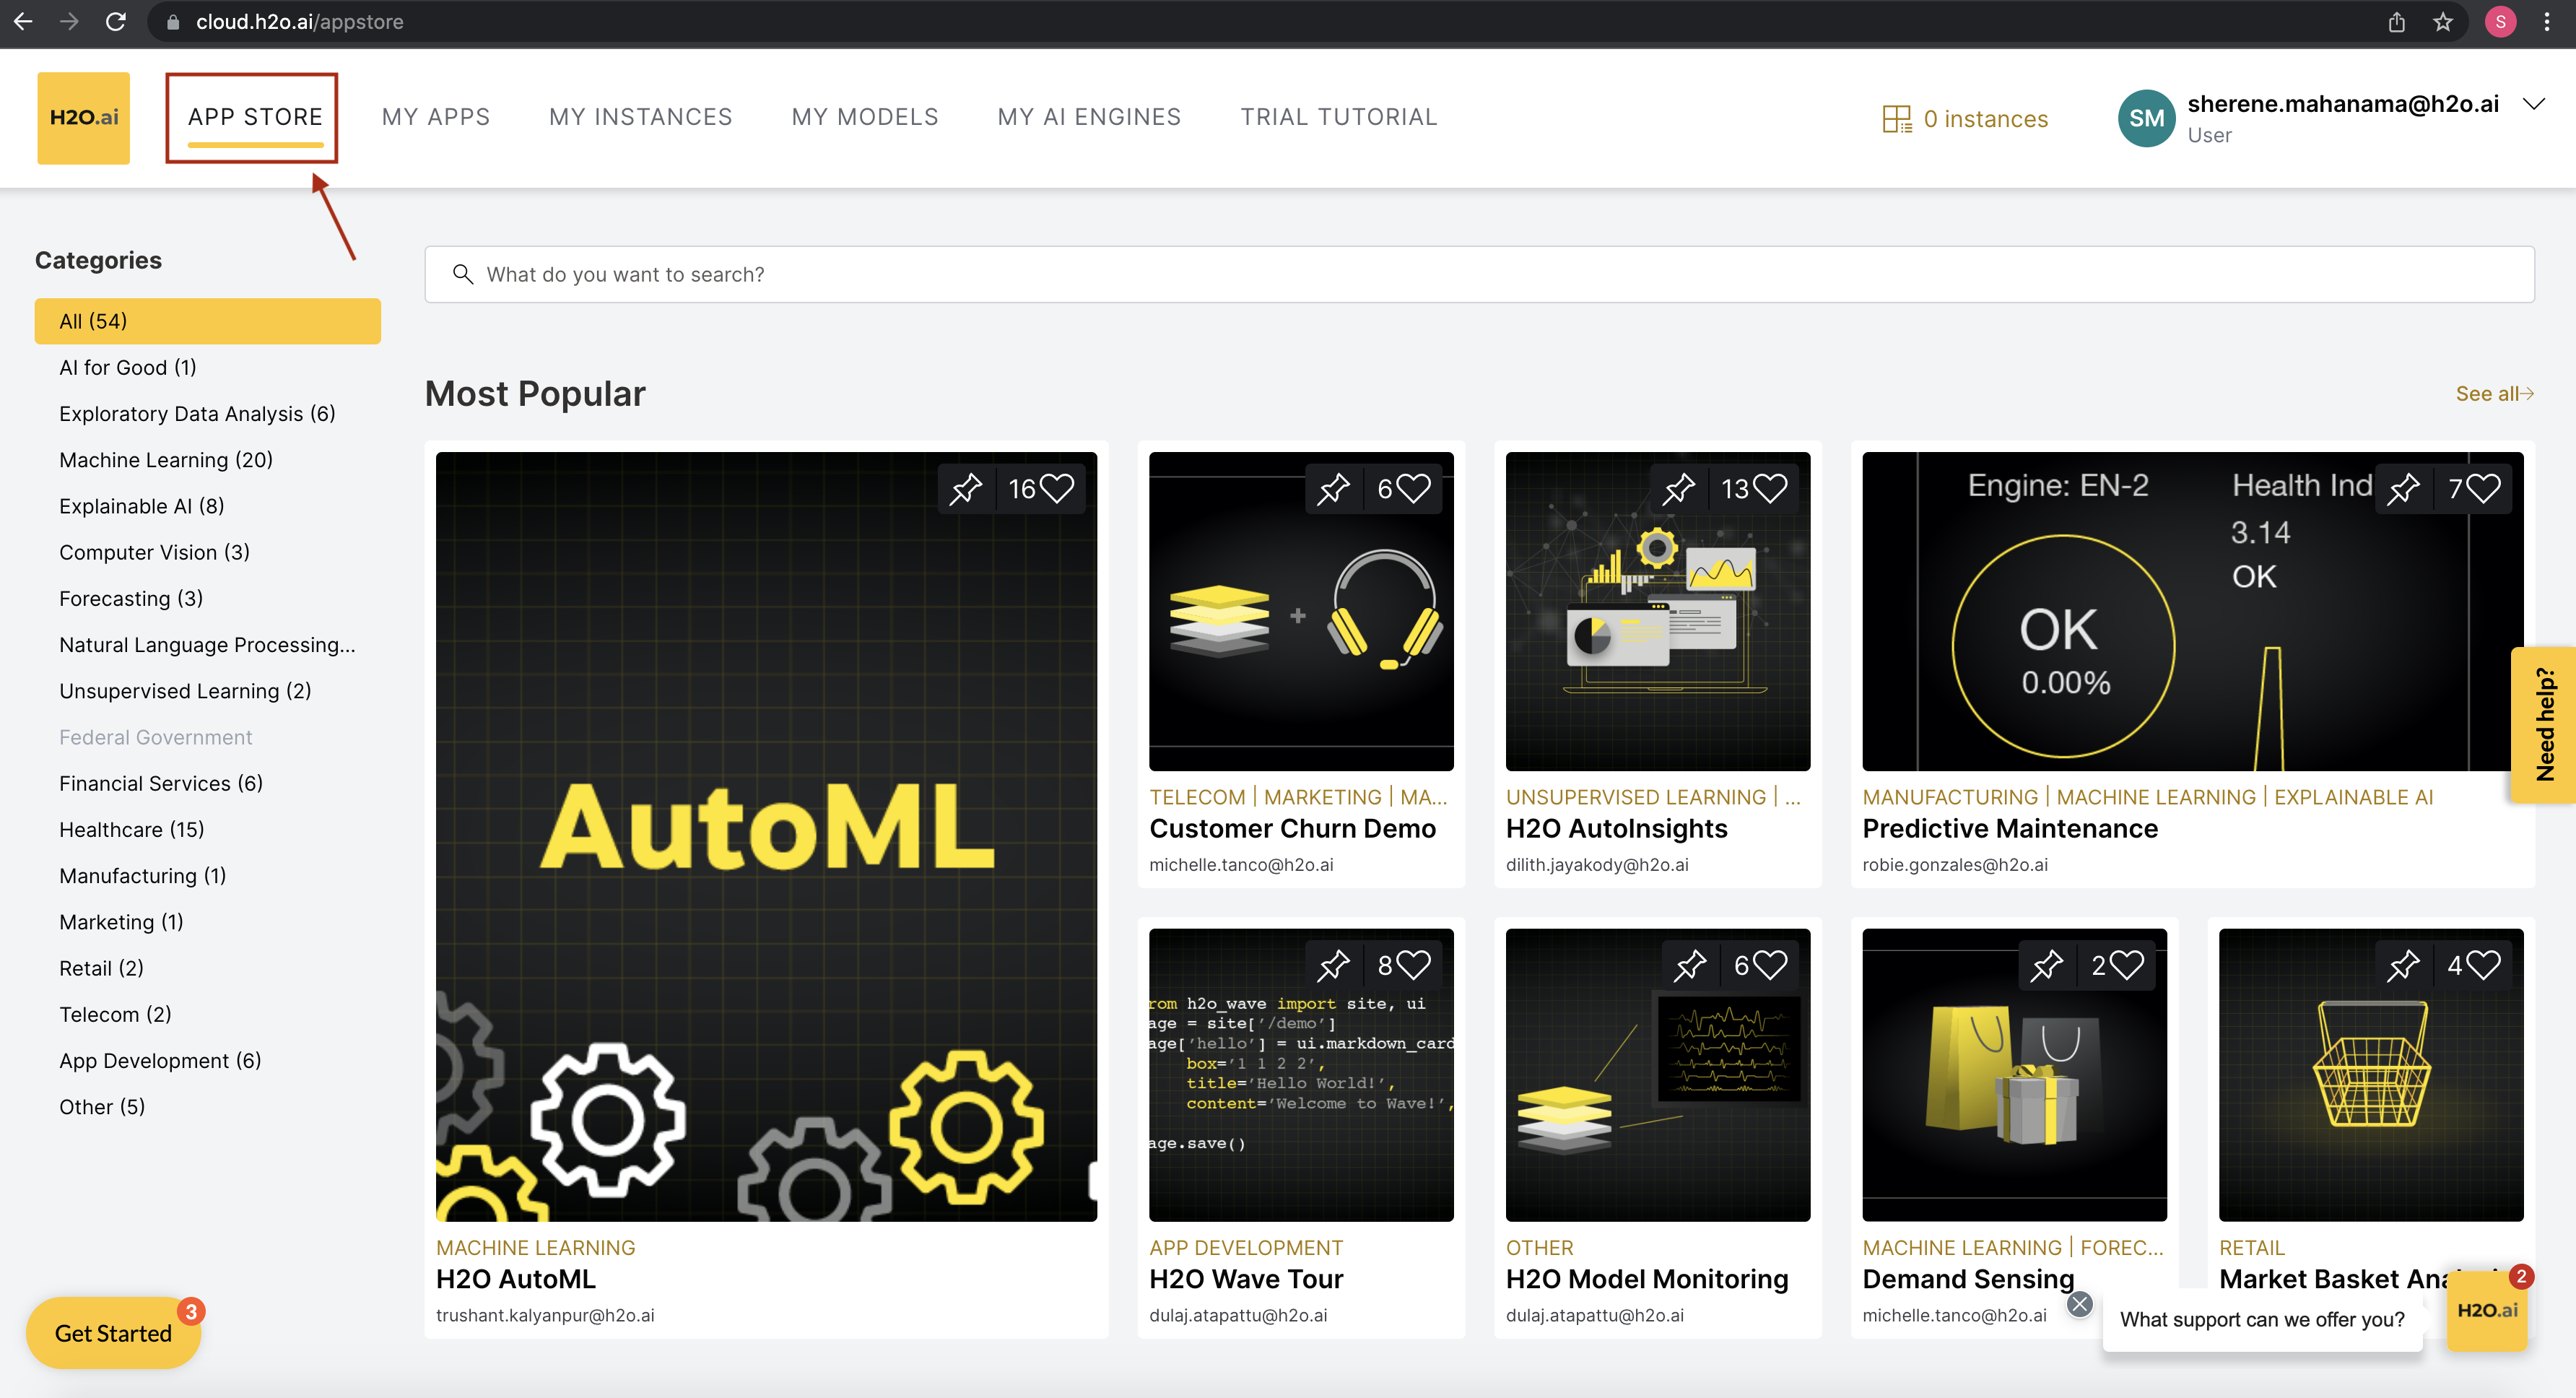Select the All (54) category

tap(207, 321)
